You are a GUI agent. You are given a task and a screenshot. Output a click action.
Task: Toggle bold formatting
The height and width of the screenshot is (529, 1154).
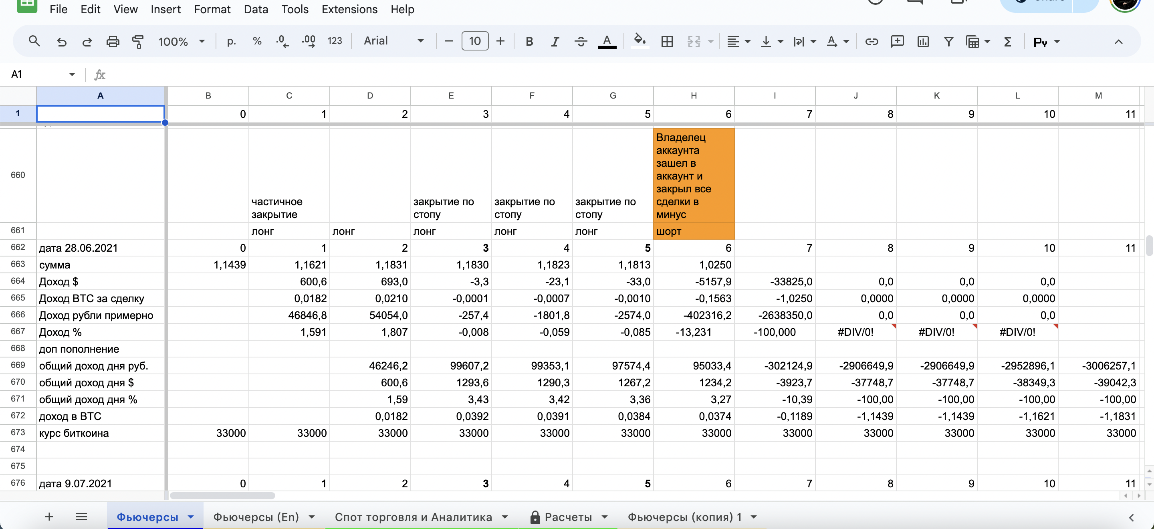(529, 41)
